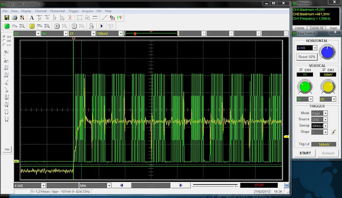Click the Math 'M' channel icon
342x198 pixels.
[57, 26]
